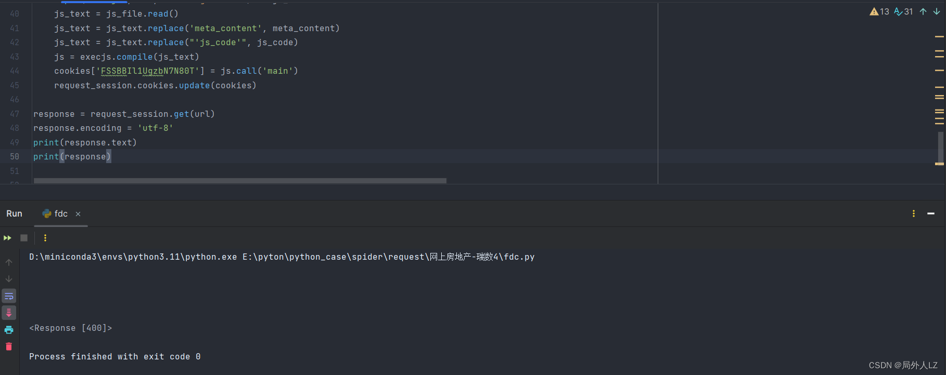This screenshot has height=375, width=946.
Task: Clear all console output
Action: pos(9,346)
